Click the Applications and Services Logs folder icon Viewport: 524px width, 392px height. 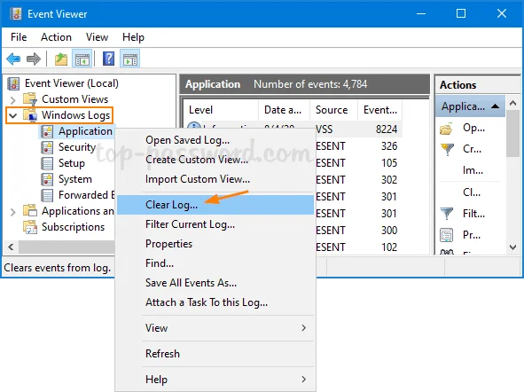point(30,211)
